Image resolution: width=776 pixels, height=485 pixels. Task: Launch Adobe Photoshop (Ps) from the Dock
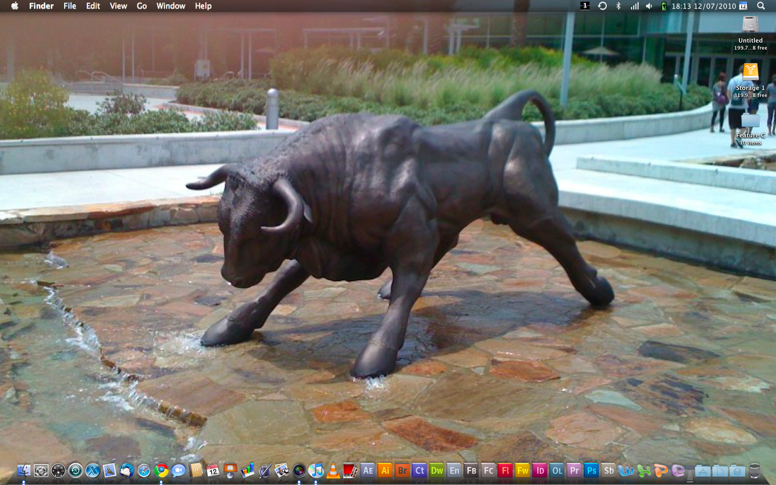pos(592,470)
